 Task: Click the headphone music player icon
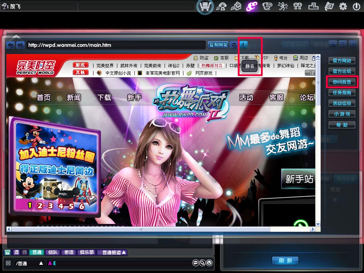pos(221,6)
